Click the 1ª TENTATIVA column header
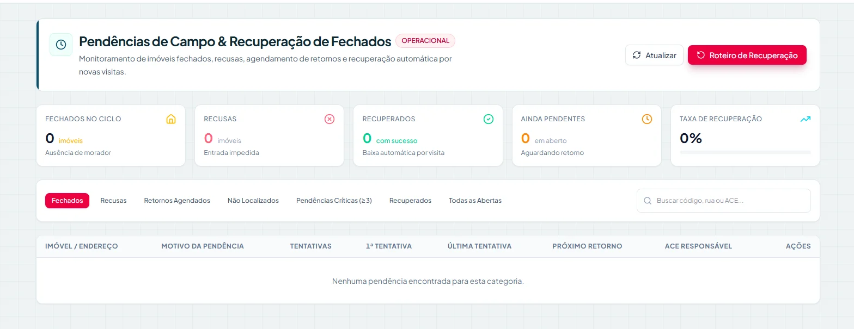The width and height of the screenshot is (854, 329). pyautogui.click(x=389, y=246)
